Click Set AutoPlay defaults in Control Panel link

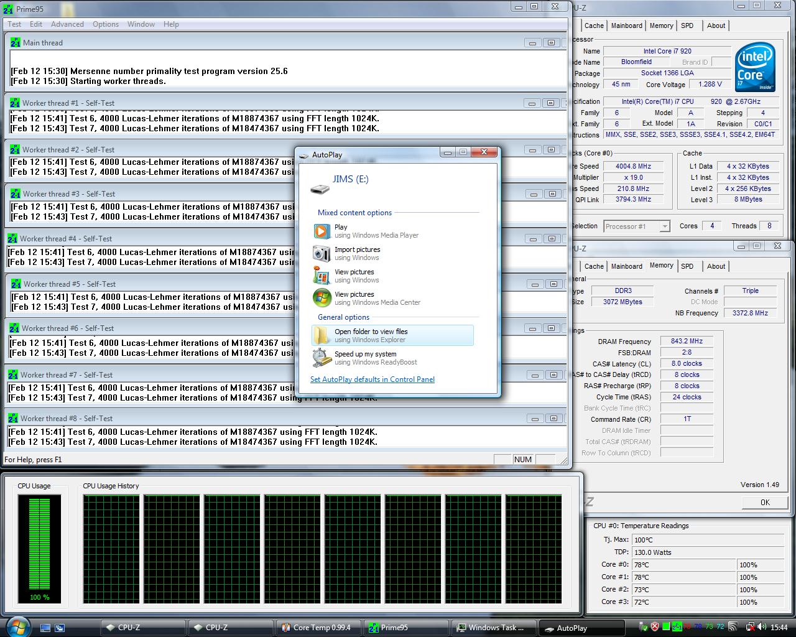click(x=373, y=379)
